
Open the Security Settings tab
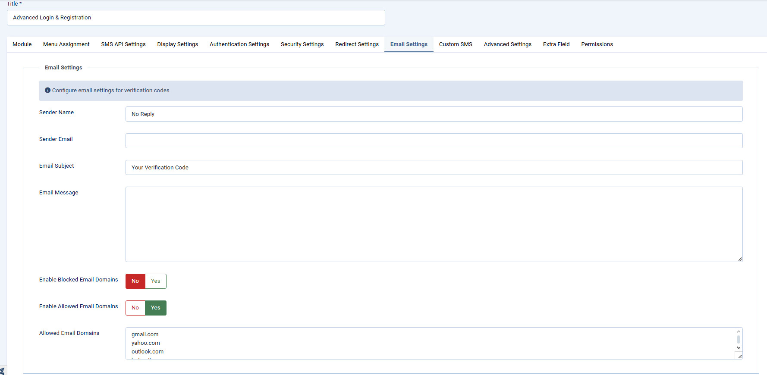302,44
